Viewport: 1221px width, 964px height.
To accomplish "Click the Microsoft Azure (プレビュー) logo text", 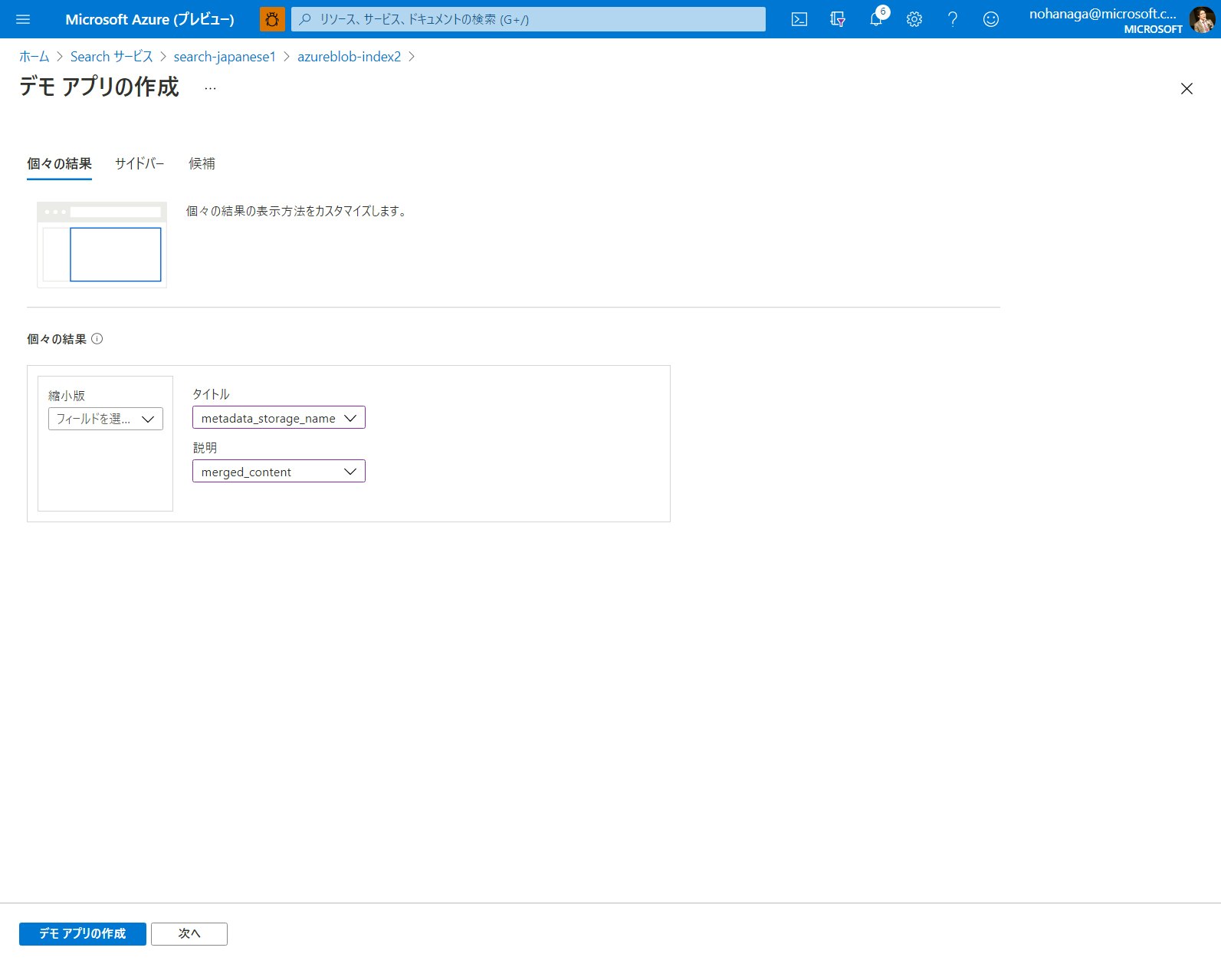I will pos(150,19).
